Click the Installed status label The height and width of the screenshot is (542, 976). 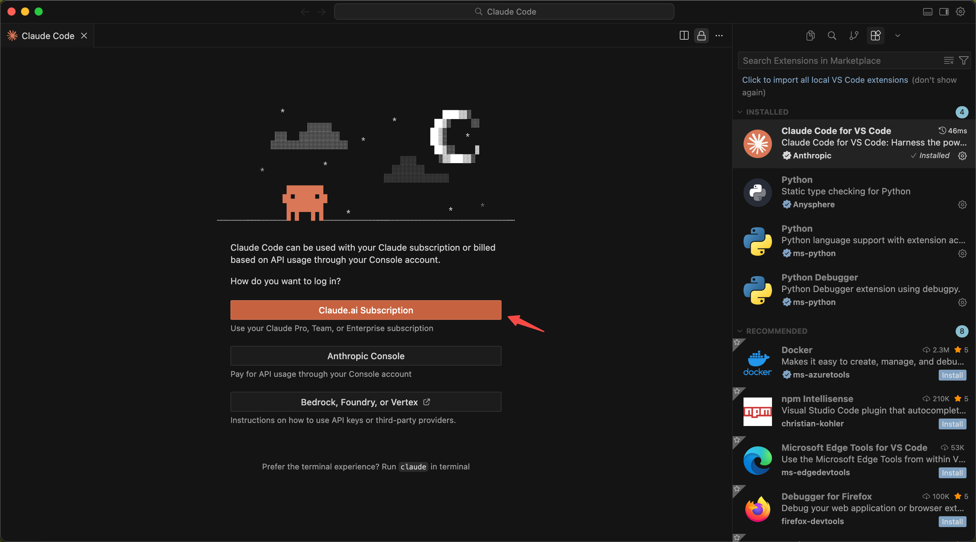coord(930,156)
